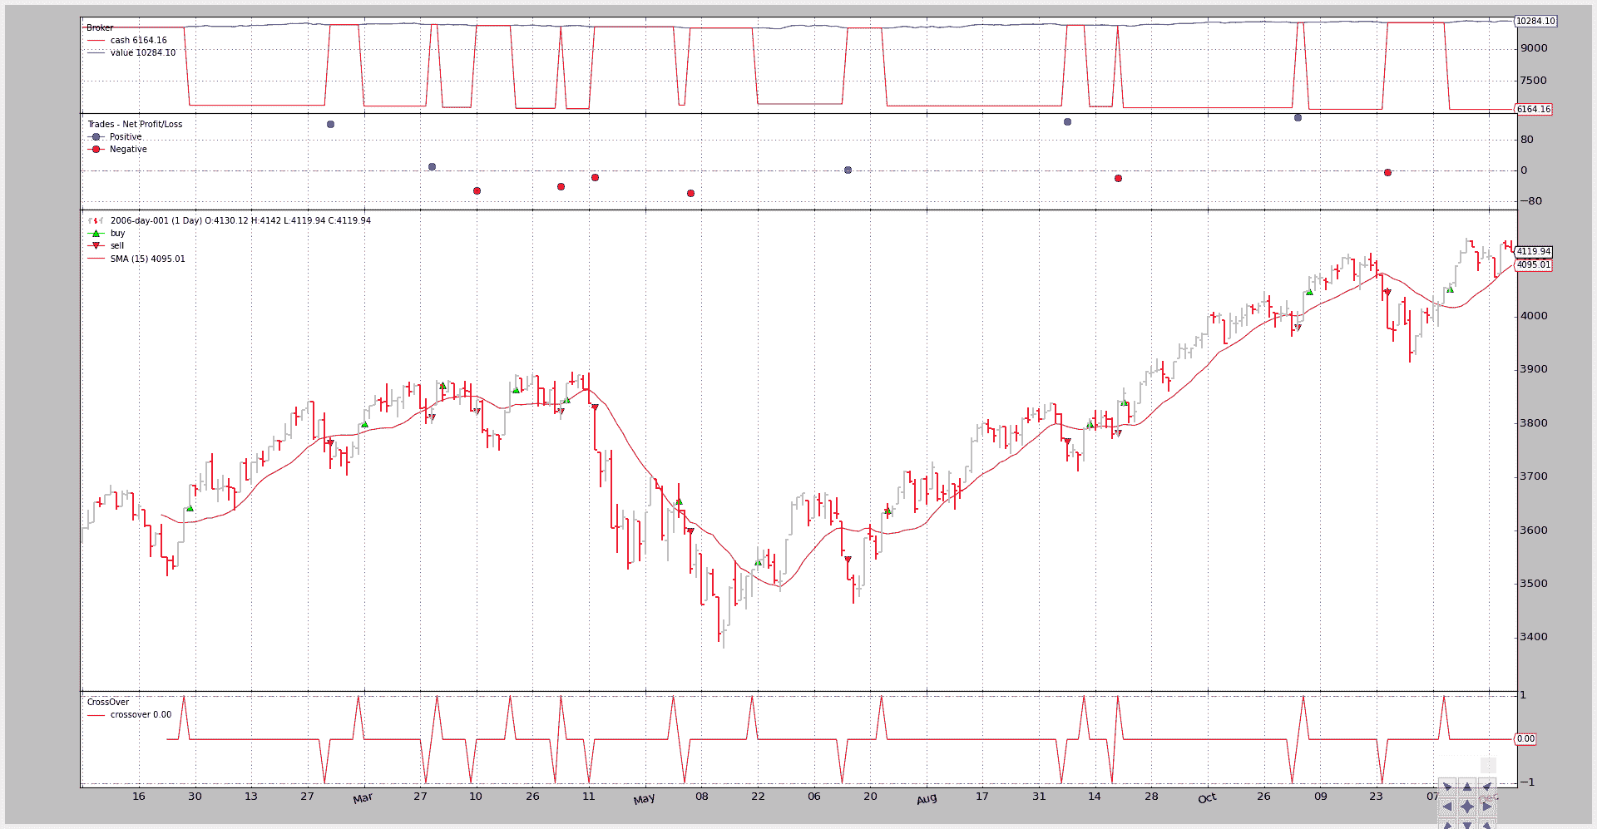
Task: Select the Negative trades legend marker
Action: tap(96, 150)
